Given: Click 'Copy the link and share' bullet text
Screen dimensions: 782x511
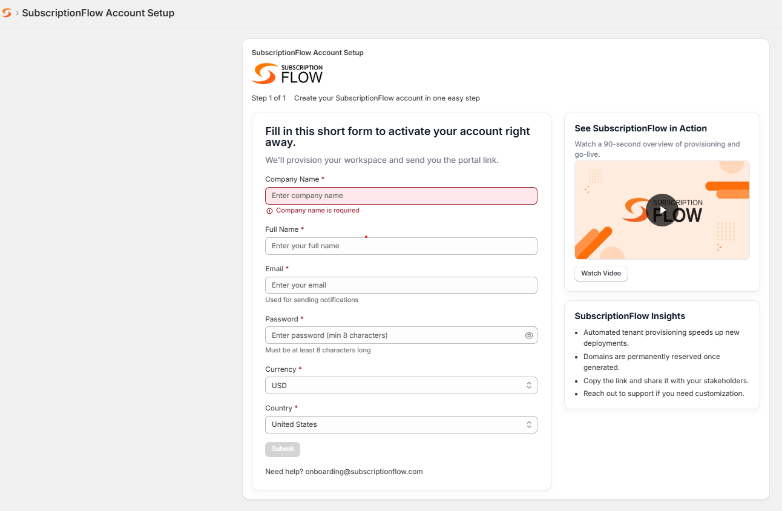Looking at the screenshot, I should (x=666, y=381).
